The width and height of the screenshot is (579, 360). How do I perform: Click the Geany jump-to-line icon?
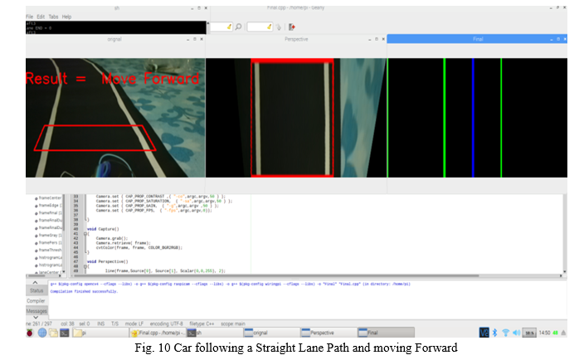click(x=279, y=27)
